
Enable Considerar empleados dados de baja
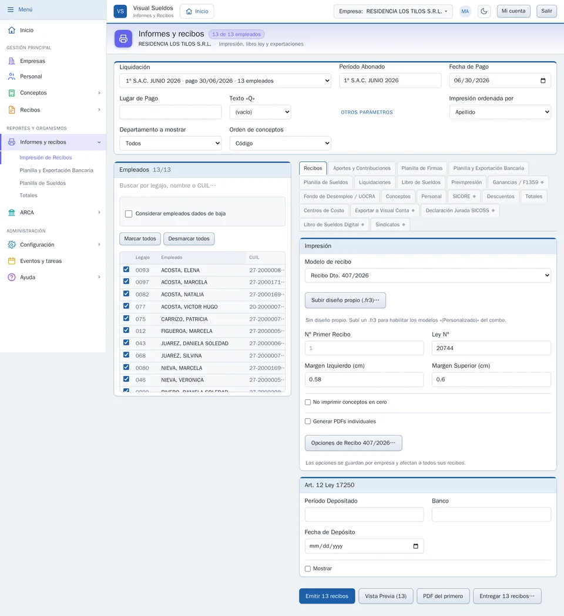(129, 214)
